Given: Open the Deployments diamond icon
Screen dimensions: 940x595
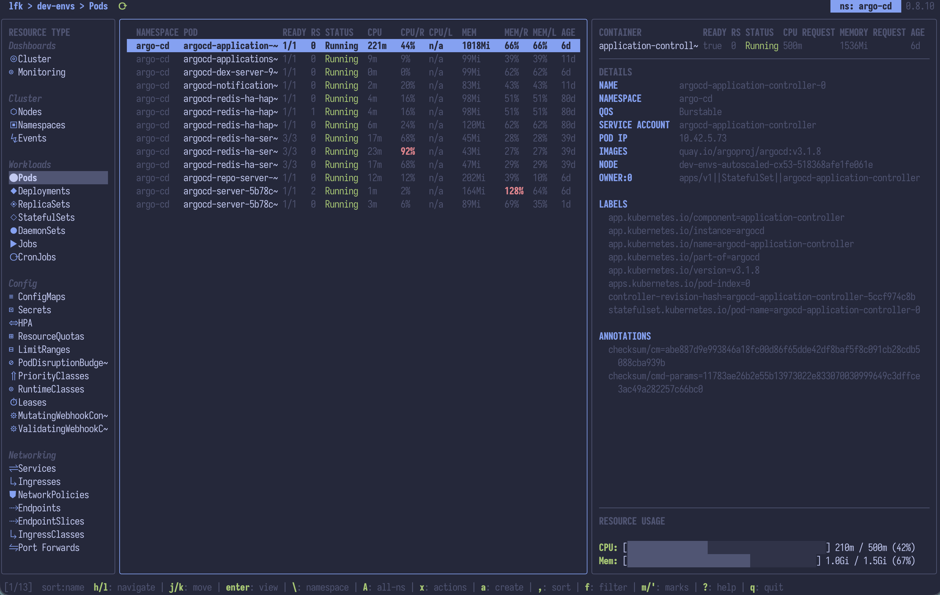Looking at the screenshot, I should (13, 191).
